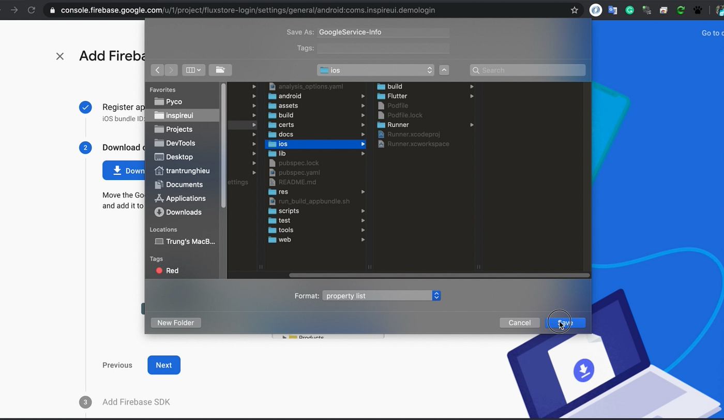Image resolution: width=724 pixels, height=420 pixels.
Task: Open the Google Translate extension
Action: coord(613,10)
